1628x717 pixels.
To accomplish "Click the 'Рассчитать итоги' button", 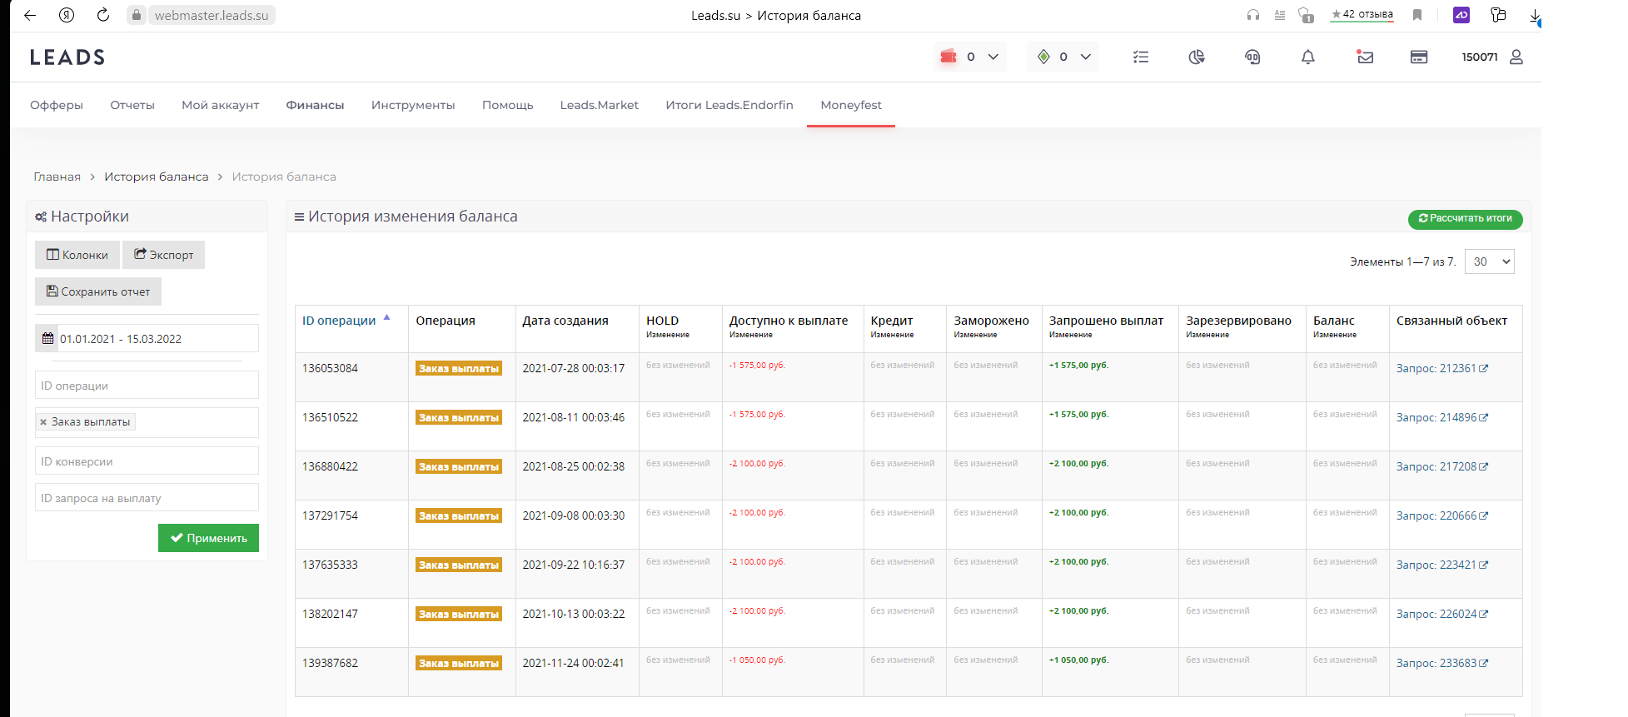I will 1465,219.
